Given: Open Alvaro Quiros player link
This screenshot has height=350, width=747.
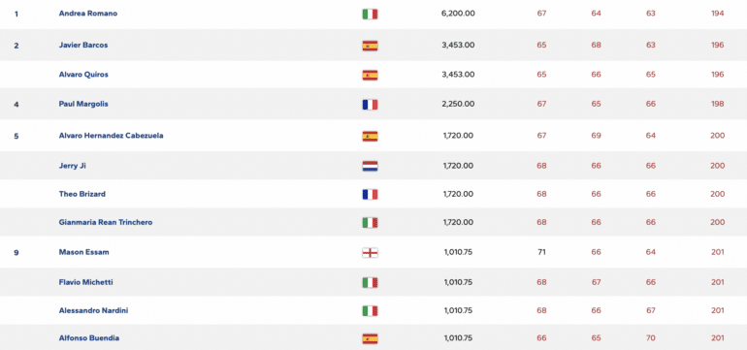Looking at the screenshot, I should (x=84, y=75).
